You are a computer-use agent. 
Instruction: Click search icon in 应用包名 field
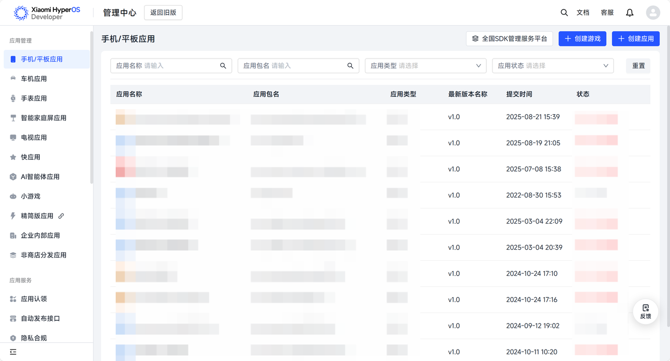pos(350,66)
